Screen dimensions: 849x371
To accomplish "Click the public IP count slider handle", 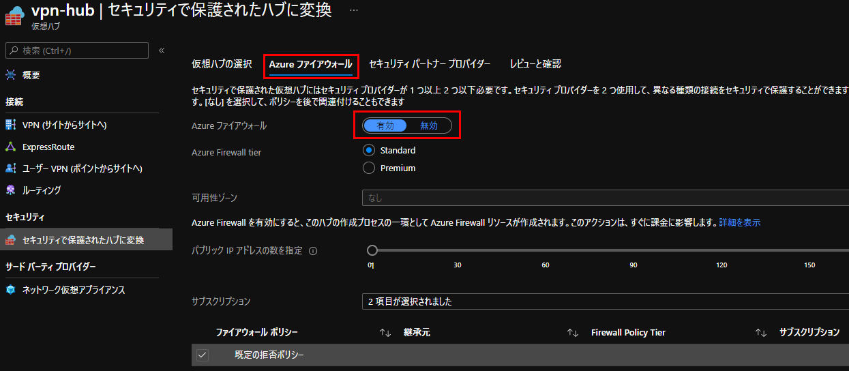I will point(372,250).
